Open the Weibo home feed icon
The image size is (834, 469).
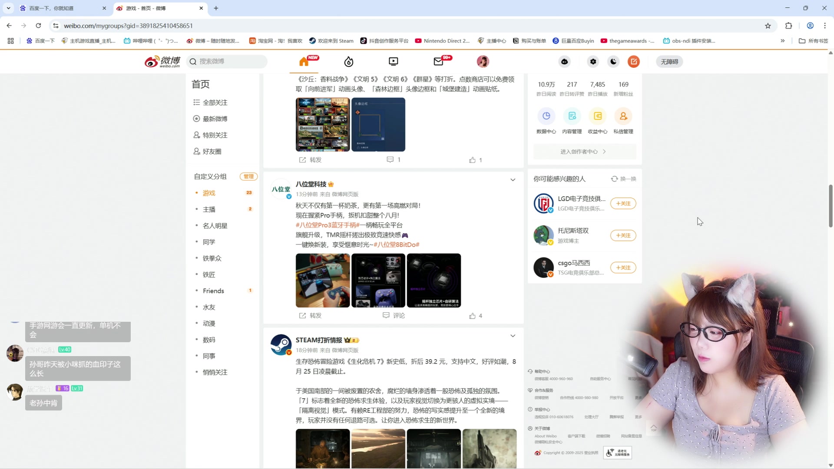(304, 62)
